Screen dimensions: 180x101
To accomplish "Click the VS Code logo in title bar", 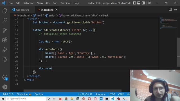I will click(4, 3).
